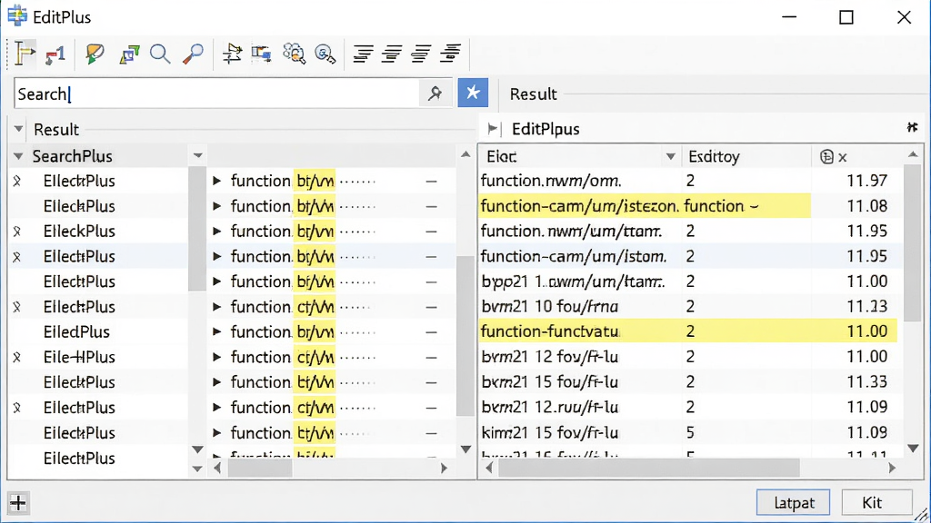Open the dropdown arrow right of SearchPlus
The height and width of the screenshot is (523, 931).
coord(197,156)
